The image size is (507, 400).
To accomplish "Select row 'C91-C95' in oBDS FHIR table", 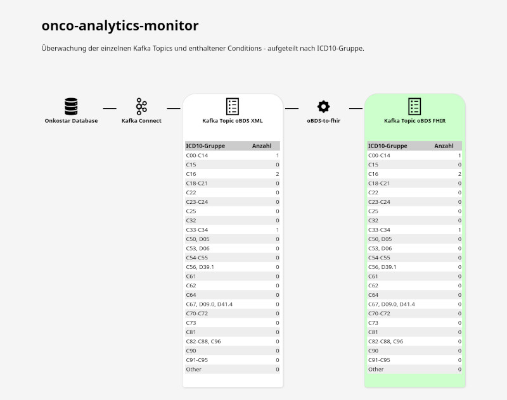I will [x=414, y=360].
